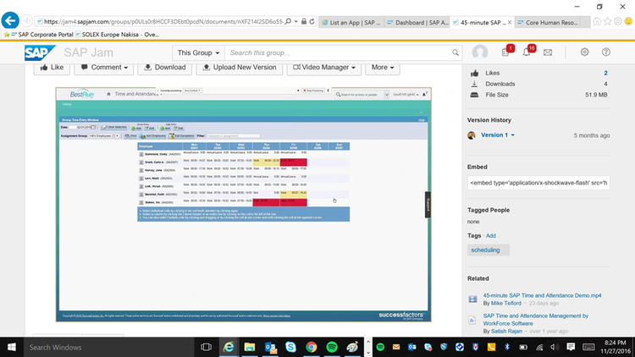The height and width of the screenshot is (357, 635).
Task: Open Task View on the taskbar
Action: pyautogui.click(x=206, y=348)
